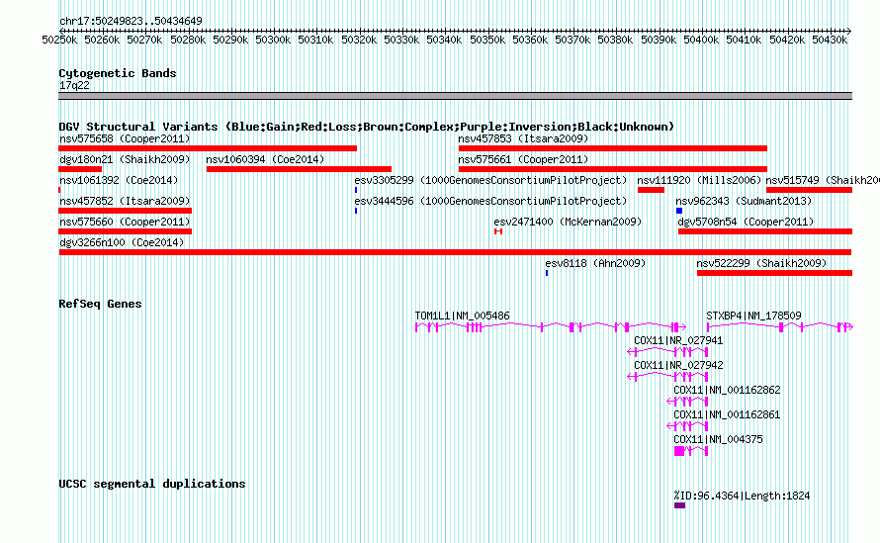
Task: Open the nsv457852 (Itsara2009) variant bar
Action: coord(126,211)
